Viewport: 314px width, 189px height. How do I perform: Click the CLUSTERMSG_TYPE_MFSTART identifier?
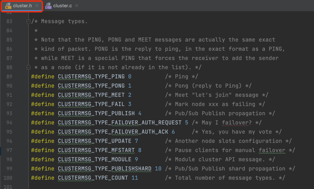click(96, 150)
